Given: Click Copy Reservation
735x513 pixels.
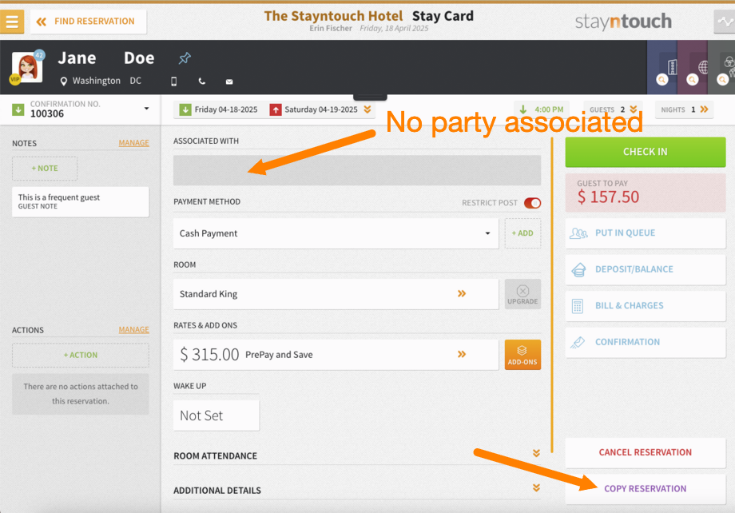Looking at the screenshot, I should 646,488.
